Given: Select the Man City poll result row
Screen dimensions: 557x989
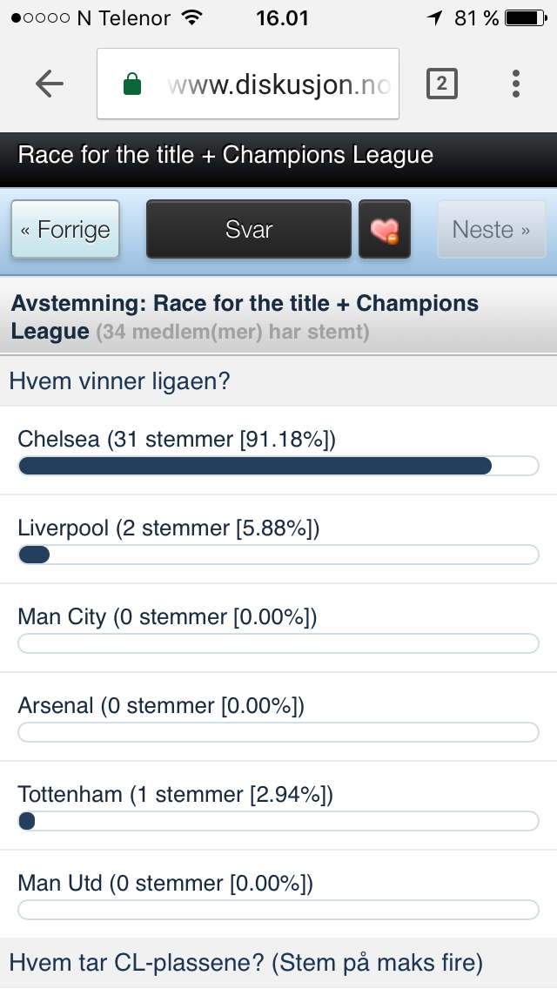Looking at the screenshot, I should click(x=278, y=629).
